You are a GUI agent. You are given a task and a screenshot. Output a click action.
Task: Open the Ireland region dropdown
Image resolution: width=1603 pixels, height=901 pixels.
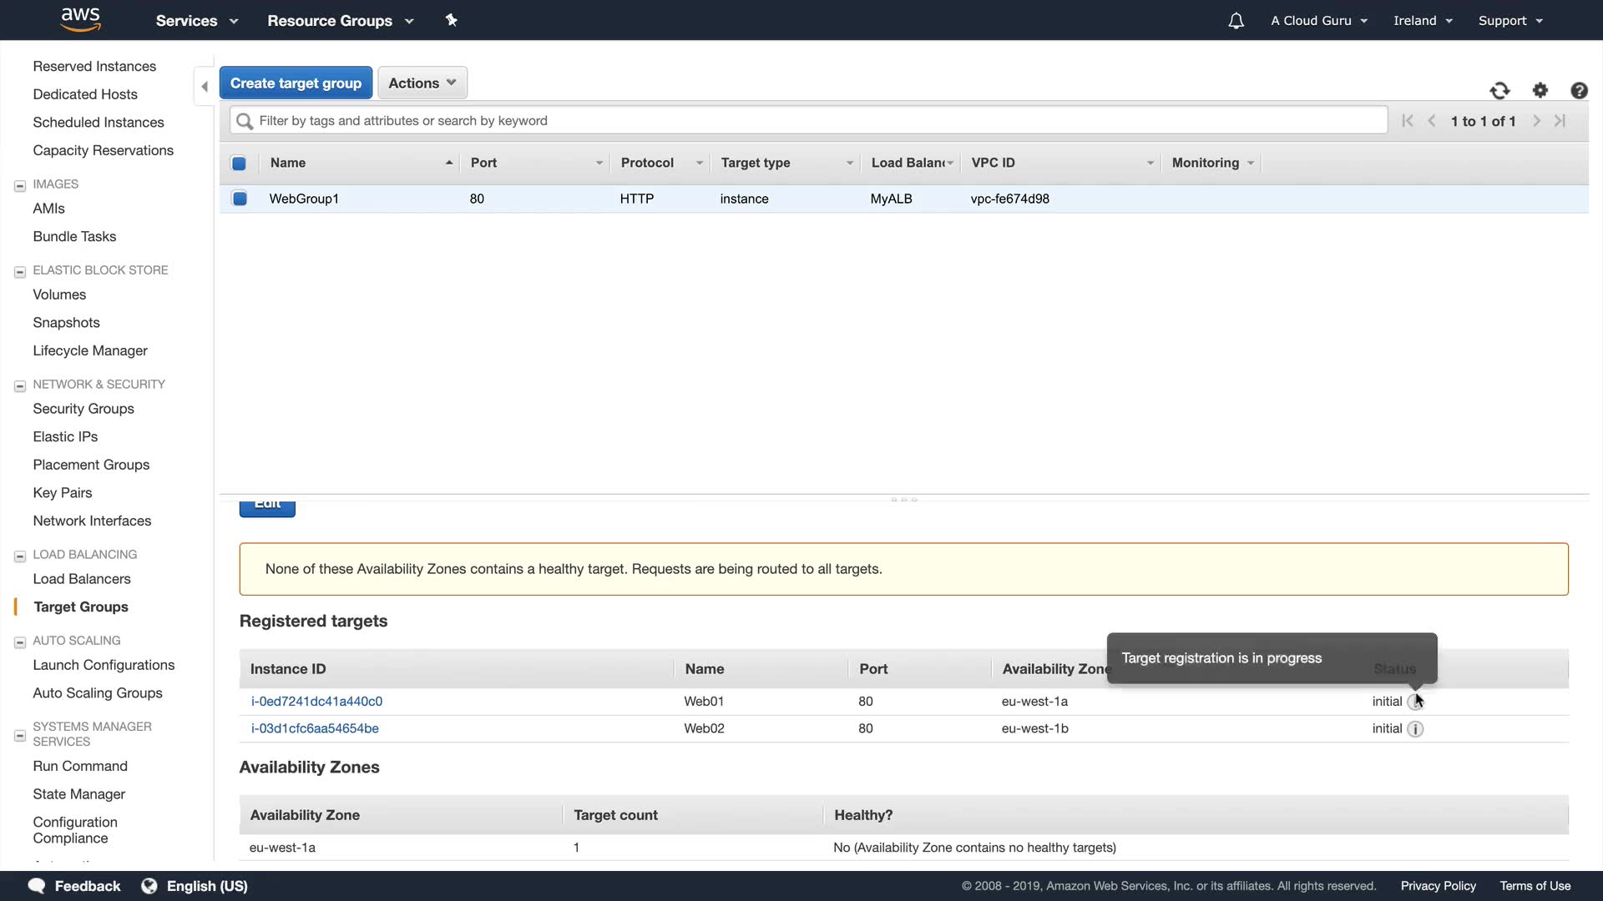1423,21
